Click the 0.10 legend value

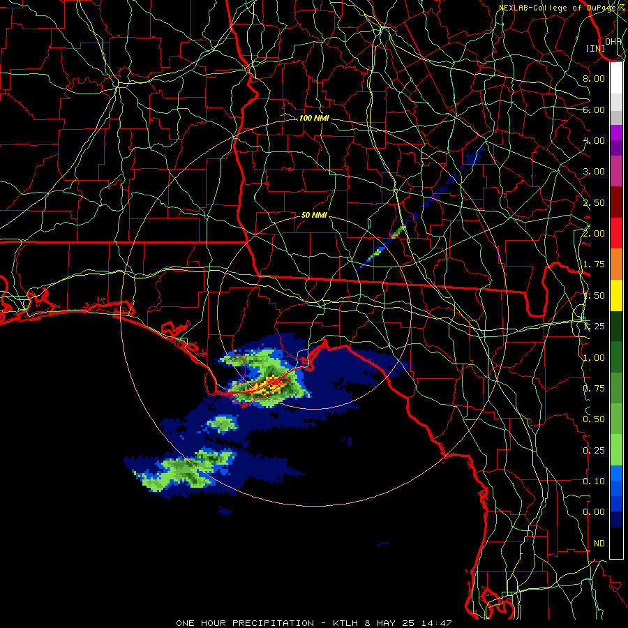pyautogui.click(x=594, y=481)
